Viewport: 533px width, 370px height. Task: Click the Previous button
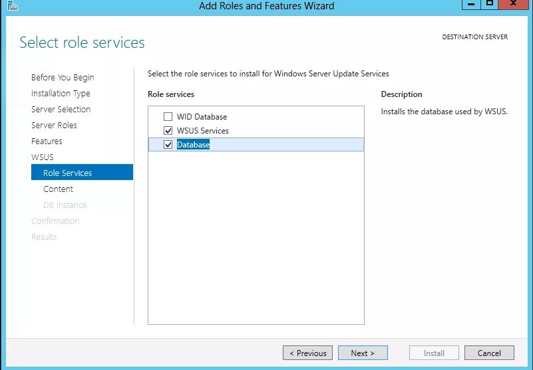[x=307, y=353]
